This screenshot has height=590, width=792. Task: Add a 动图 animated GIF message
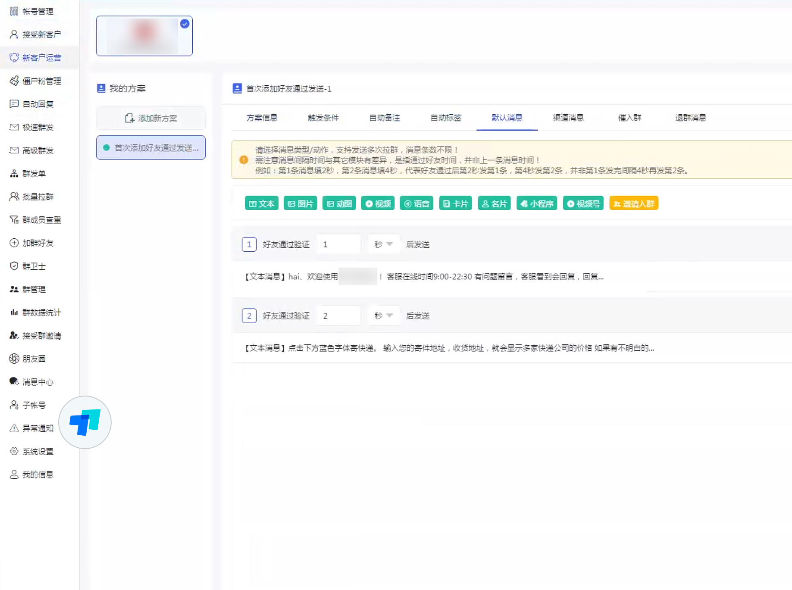tap(339, 203)
